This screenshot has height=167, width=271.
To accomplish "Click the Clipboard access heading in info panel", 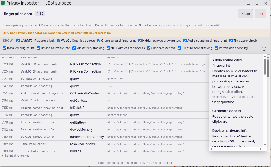I will point(227,111).
